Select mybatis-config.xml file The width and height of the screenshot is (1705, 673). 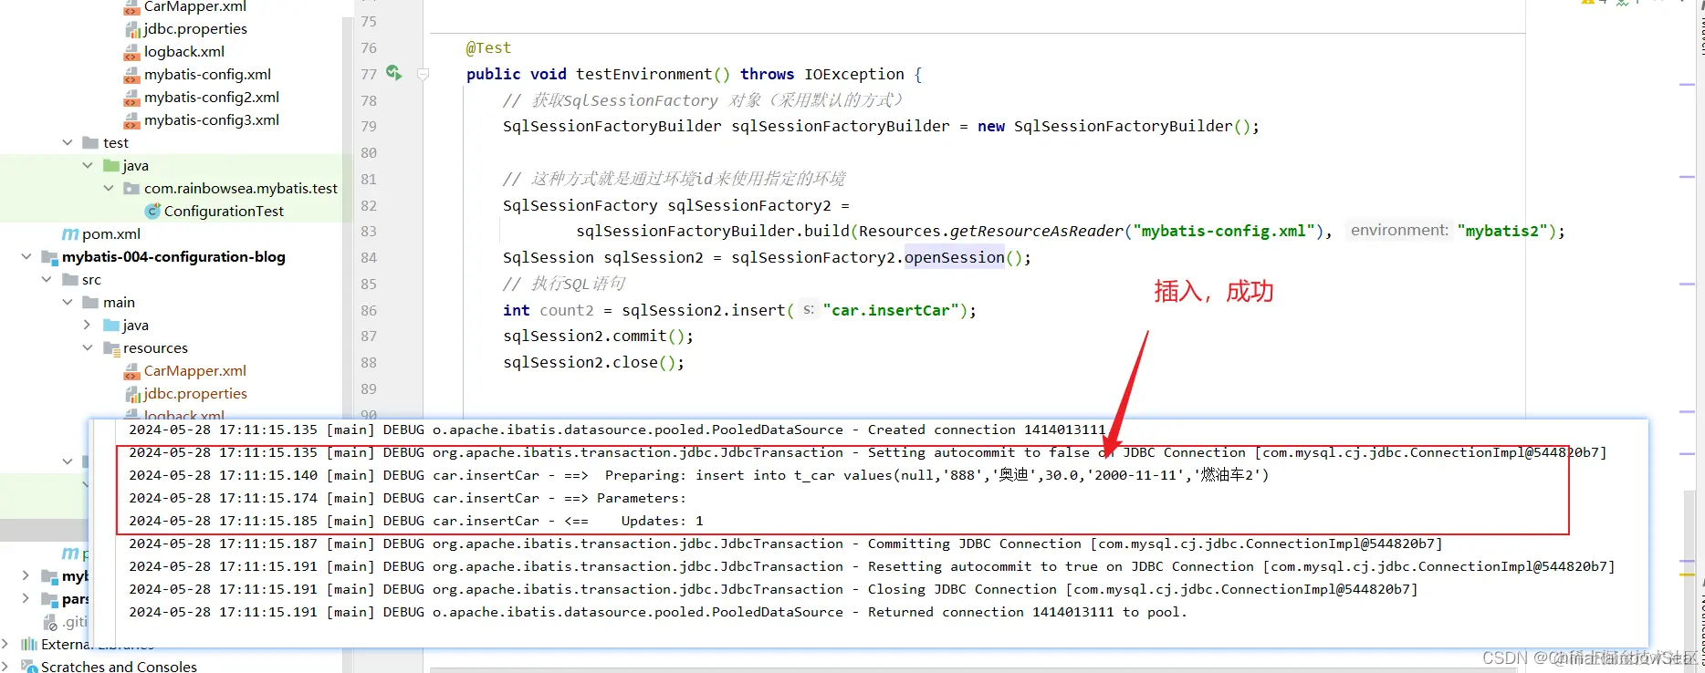(207, 74)
